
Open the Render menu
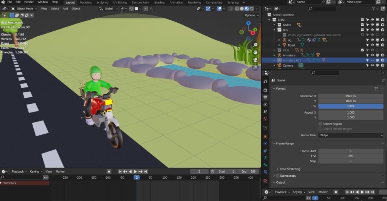29,2
